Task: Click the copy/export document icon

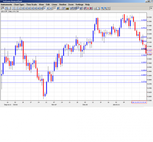Action: click(x=98, y=8)
